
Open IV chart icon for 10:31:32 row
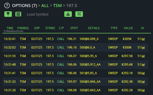[143, 82]
